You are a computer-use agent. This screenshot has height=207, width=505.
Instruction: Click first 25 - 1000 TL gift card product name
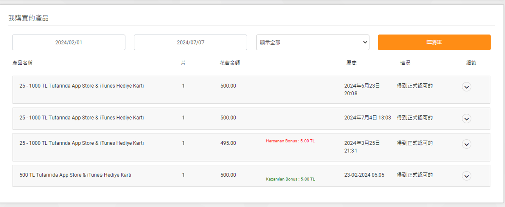point(81,86)
